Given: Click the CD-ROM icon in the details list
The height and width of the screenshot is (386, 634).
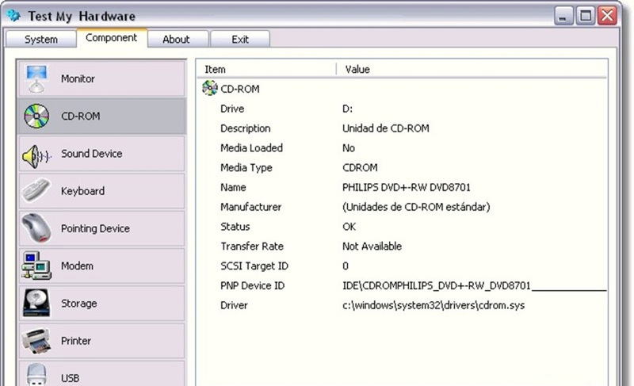Looking at the screenshot, I should click(210, 88).
